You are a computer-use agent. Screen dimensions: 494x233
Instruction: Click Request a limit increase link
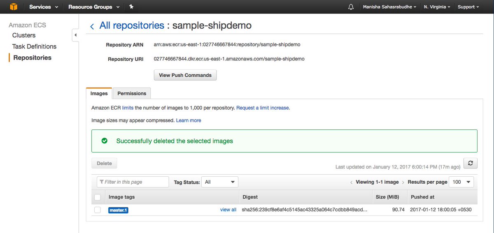click(x=263, y=108)
